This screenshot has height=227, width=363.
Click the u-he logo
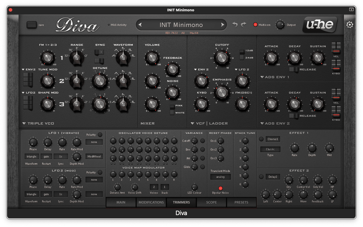pyautogui.click(x=320, y=25)
